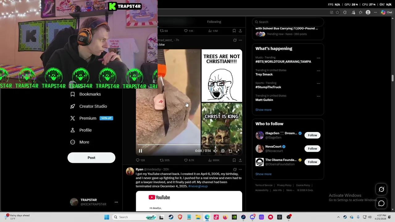Image resolution: width=395 pixels, height=222 pixels.
Task: Open options for Trey Smack trend
Action: pos(318,71)
